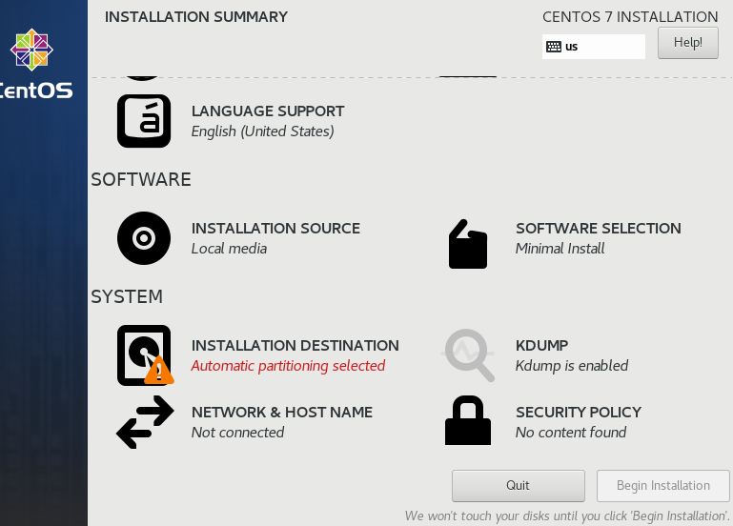
Task: Click CENTOS 7 INSTALLATION title
Action: (x=630, y=17)
